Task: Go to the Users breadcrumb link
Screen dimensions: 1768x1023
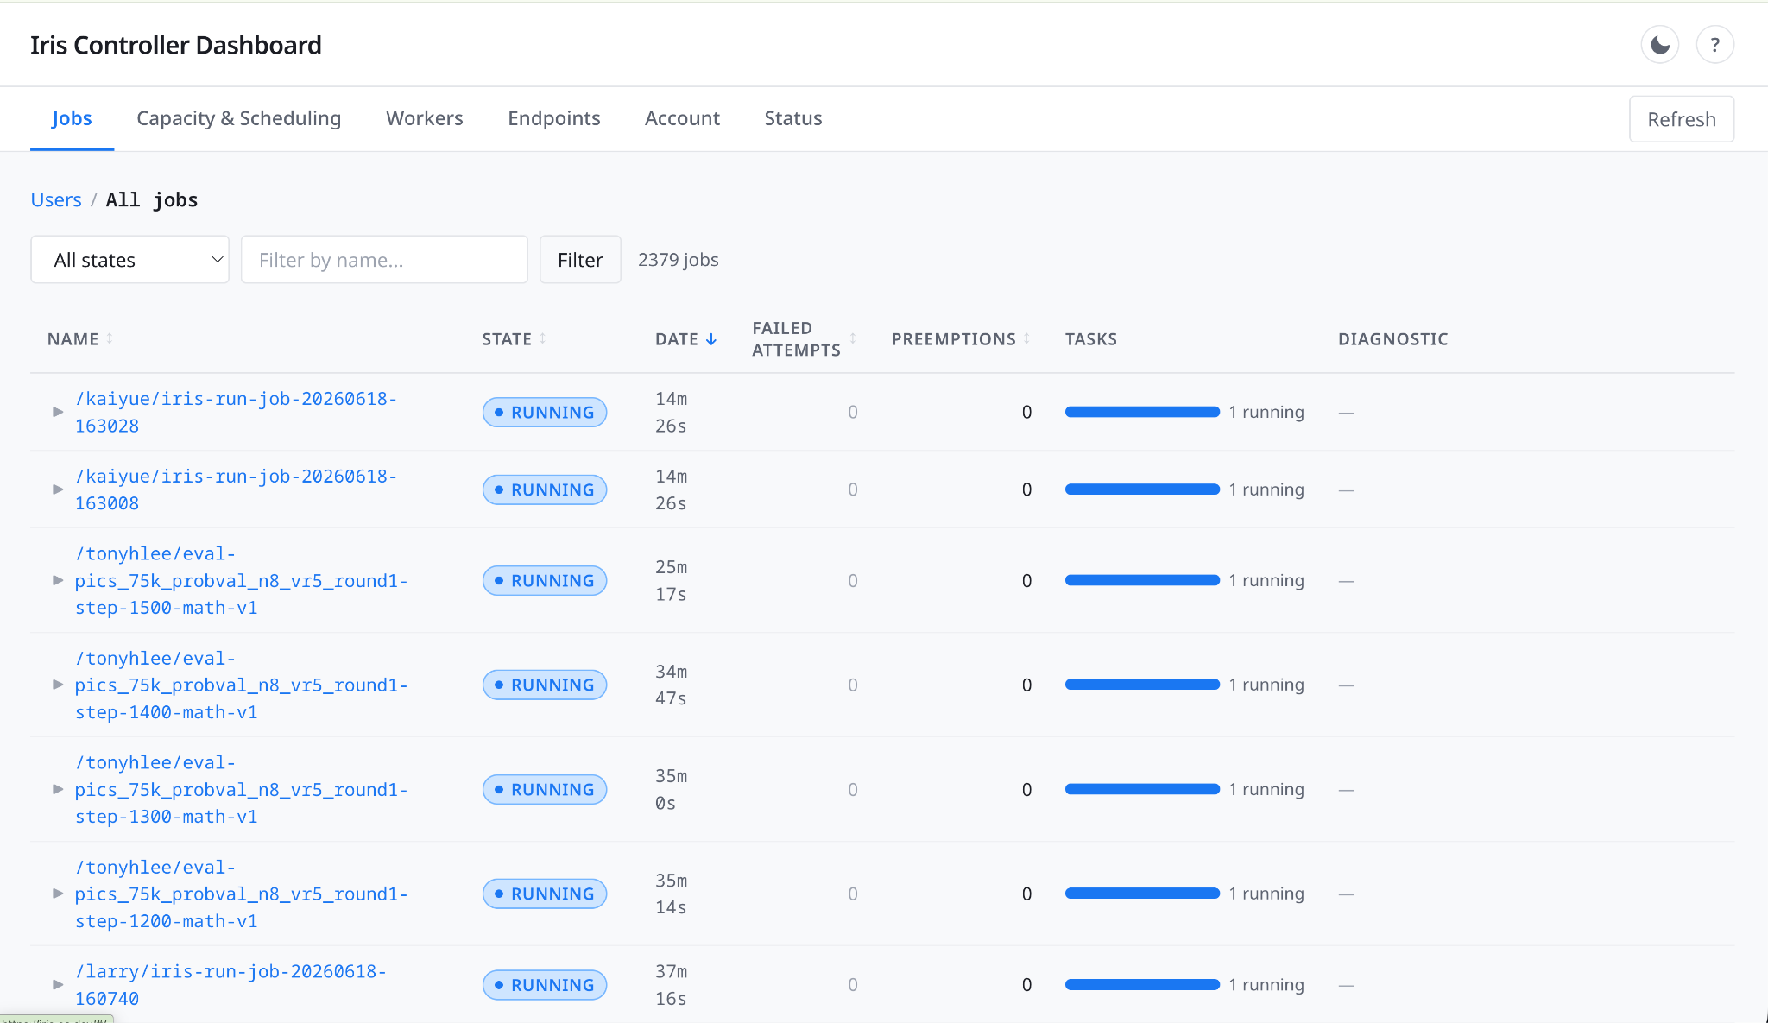Action: (56, 199)
